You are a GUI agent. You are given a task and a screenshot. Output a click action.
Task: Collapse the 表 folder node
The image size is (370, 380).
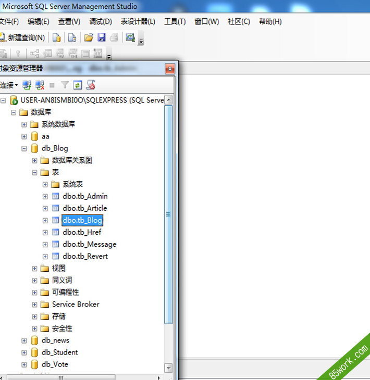(35, 172)
